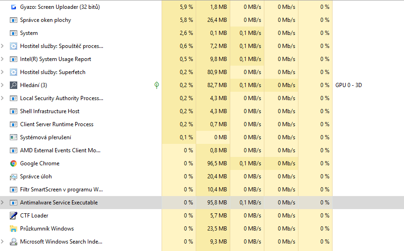Select the Client Server Runtime Process name
This screenshot has width=404, height=251.
[x=57, y=124]
